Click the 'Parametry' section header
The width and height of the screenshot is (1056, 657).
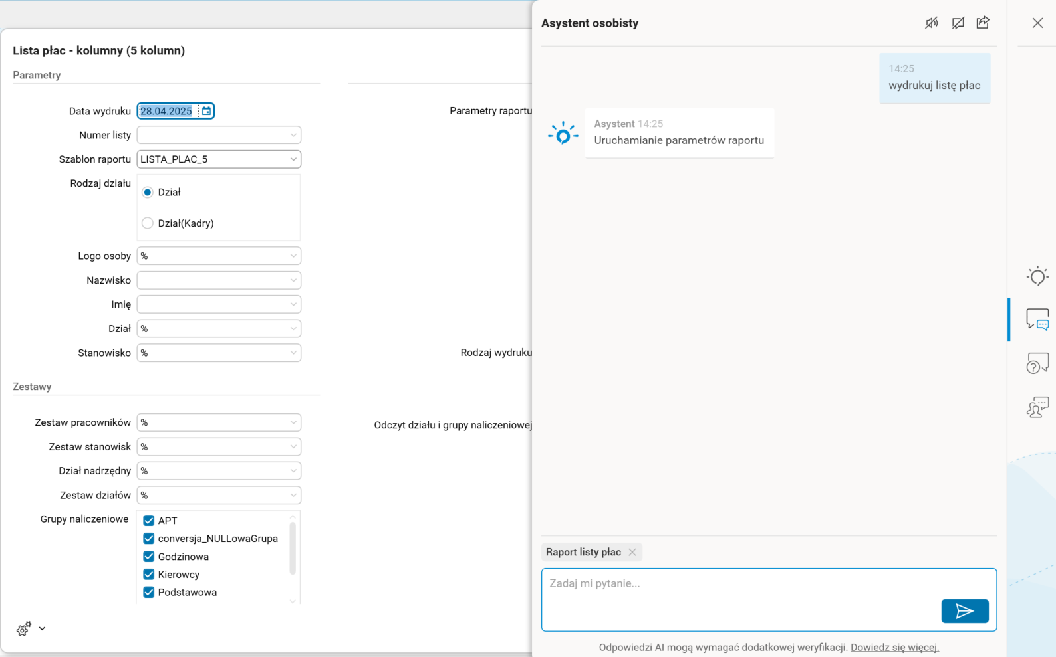tap(37, 75)
